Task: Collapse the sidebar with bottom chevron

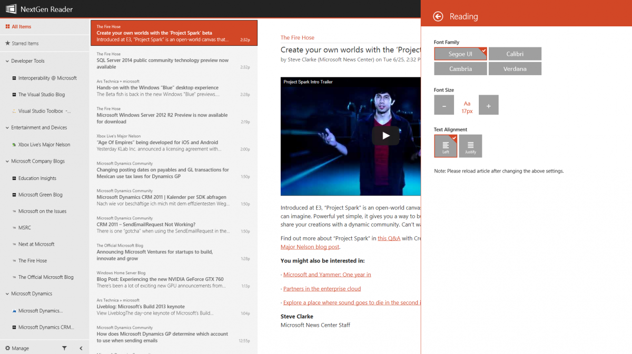Action: tap(81, 348)
